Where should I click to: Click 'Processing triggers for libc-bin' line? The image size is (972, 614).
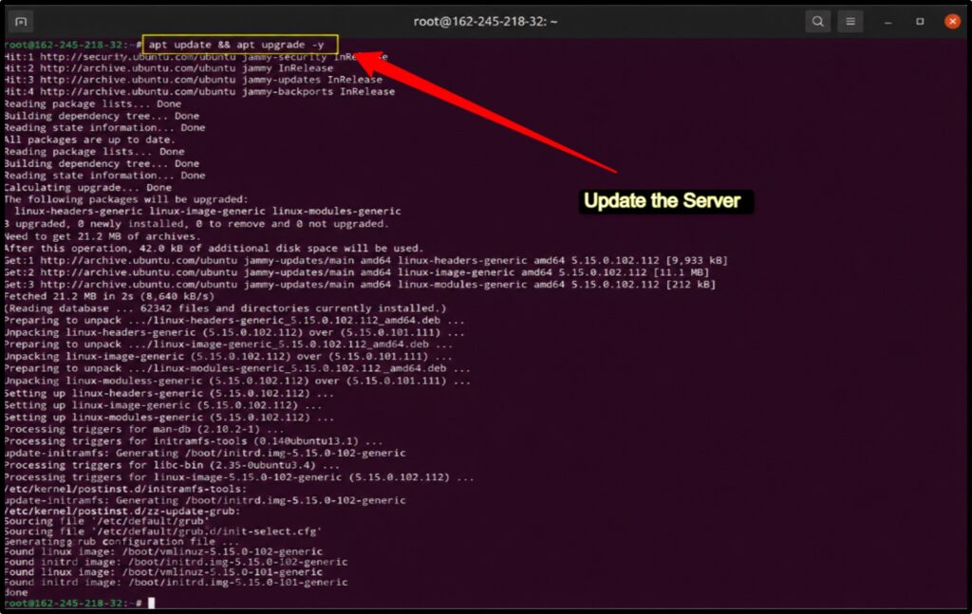[x=172, y=465]
